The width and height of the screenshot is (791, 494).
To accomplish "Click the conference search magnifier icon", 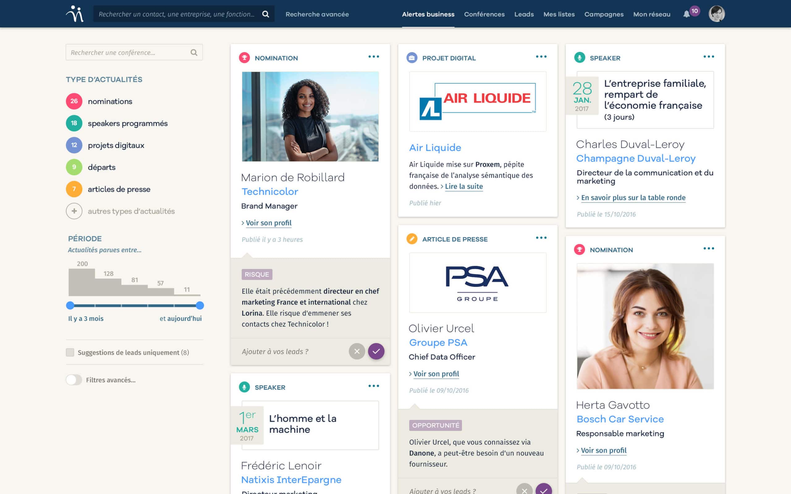I will [x=194, y=52].
